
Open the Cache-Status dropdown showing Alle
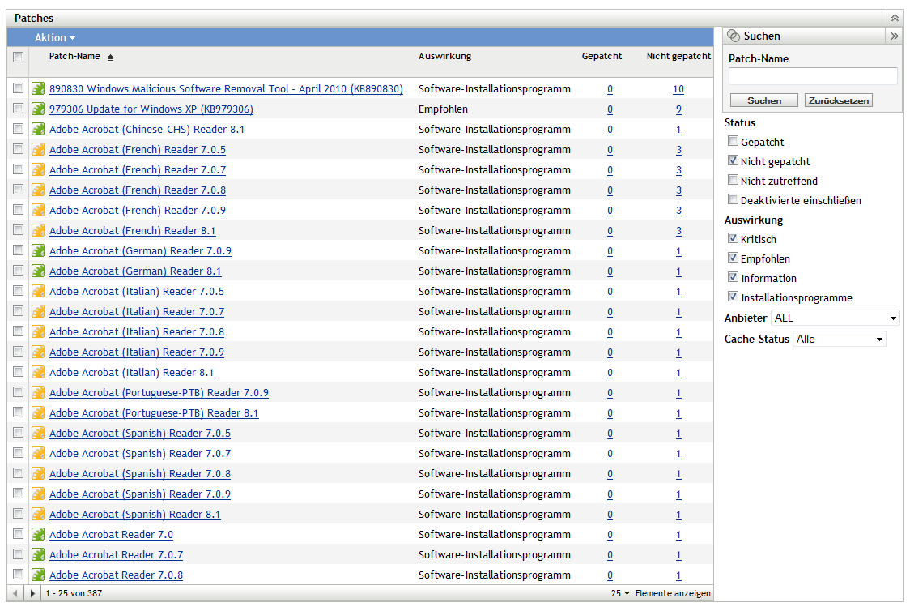pos(840,340)
